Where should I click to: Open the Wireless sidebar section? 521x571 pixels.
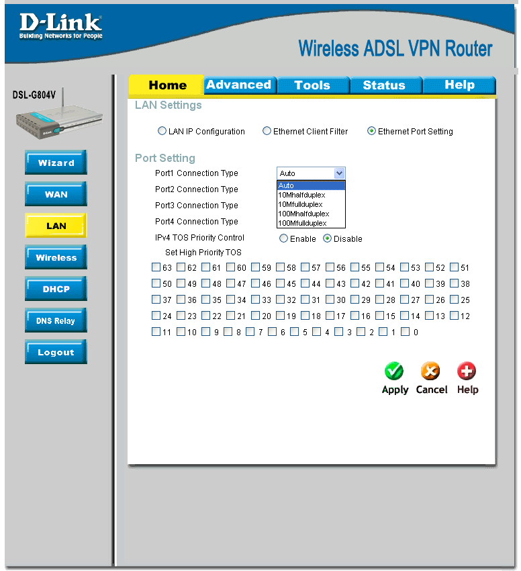(x=56, y=257)
